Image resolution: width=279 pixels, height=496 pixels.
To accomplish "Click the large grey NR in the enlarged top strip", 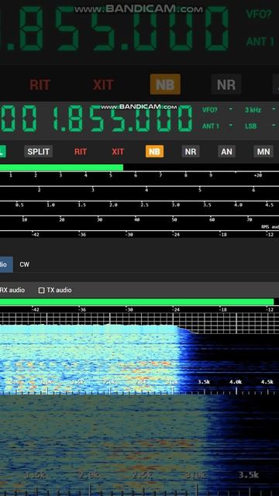I will point(226,84).
